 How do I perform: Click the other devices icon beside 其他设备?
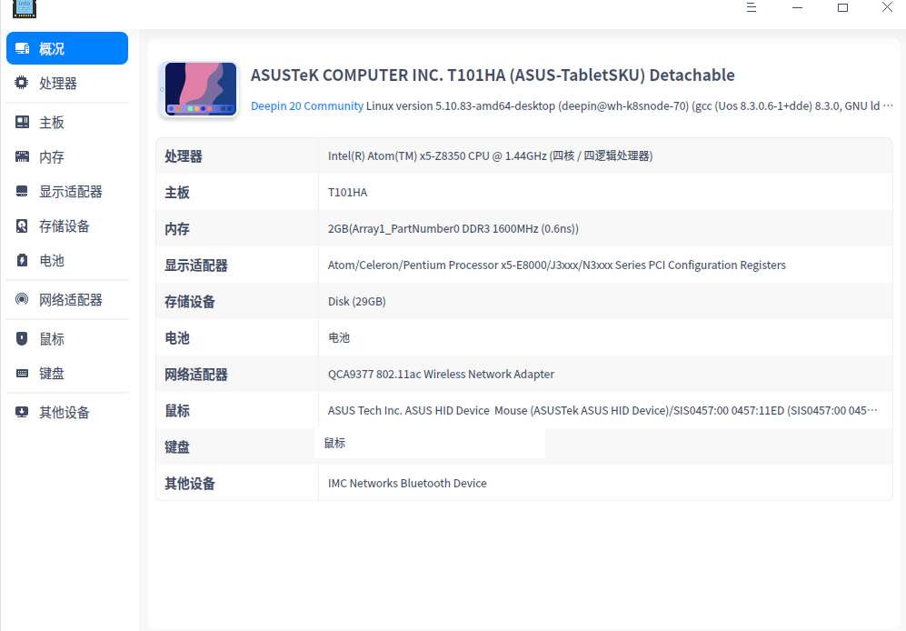coord(22,413)
